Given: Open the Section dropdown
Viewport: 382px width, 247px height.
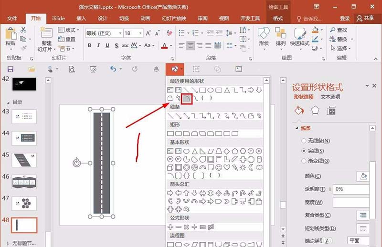Looking at the screenshot, I should (66, 49).
